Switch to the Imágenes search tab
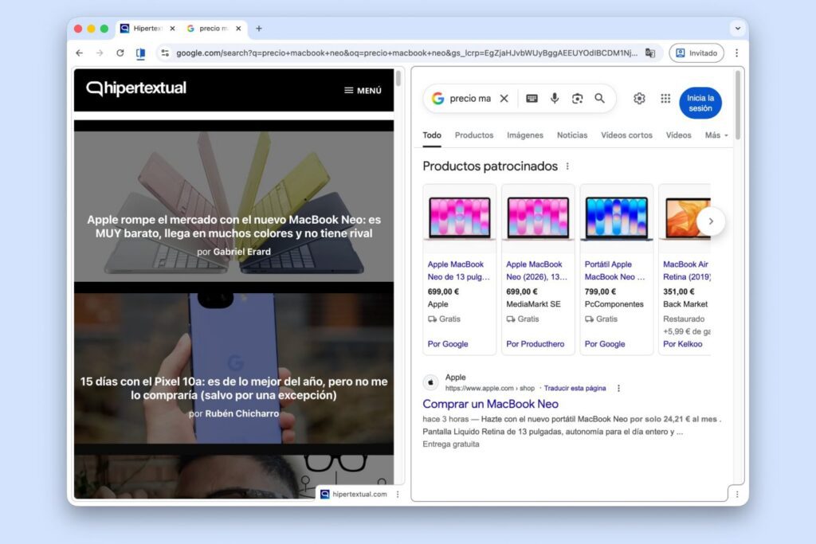The height and width of the screenshot is (544, 816). coord(525,135)
